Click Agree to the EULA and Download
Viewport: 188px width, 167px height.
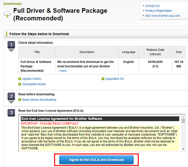click(x=96, y=160)
